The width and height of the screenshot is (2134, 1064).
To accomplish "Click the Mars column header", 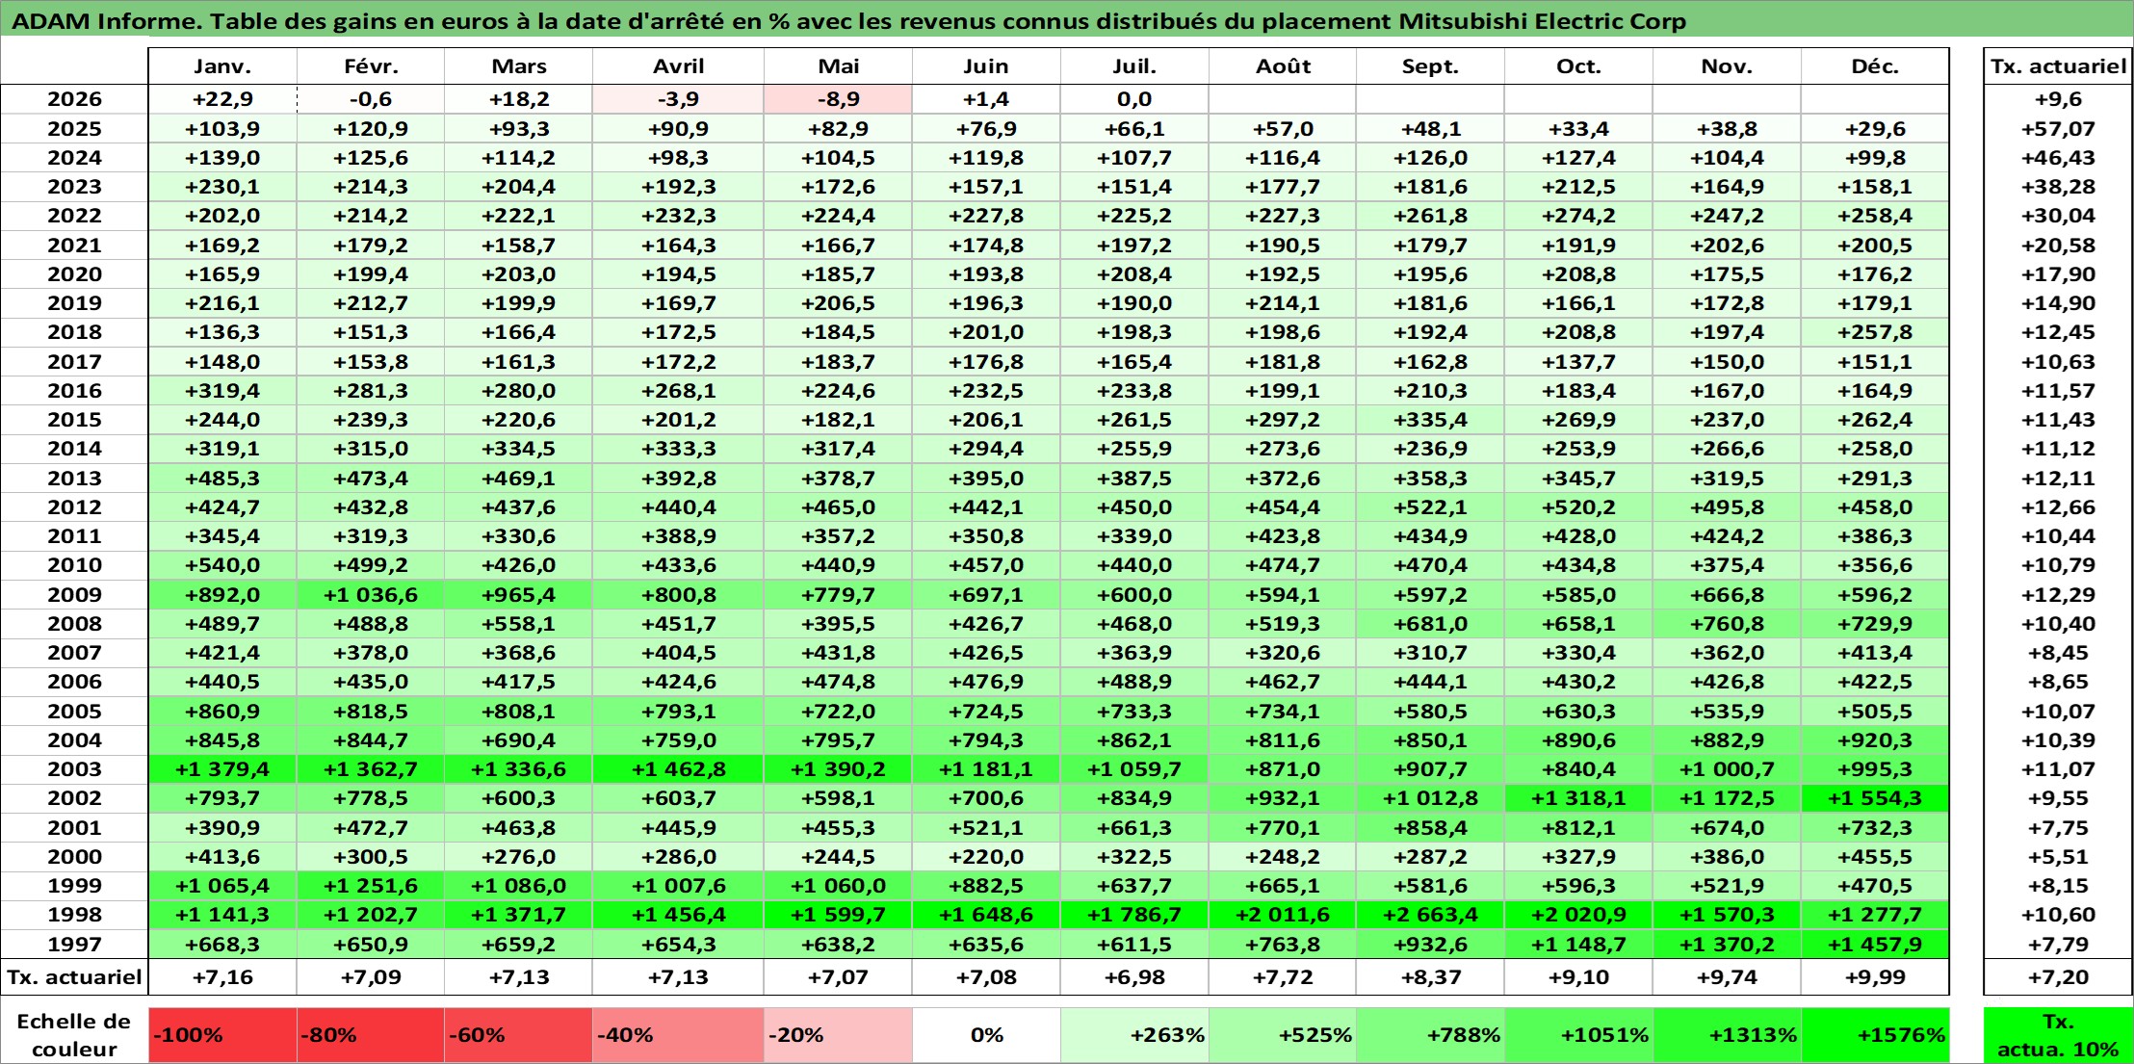I will pos(518,66).
